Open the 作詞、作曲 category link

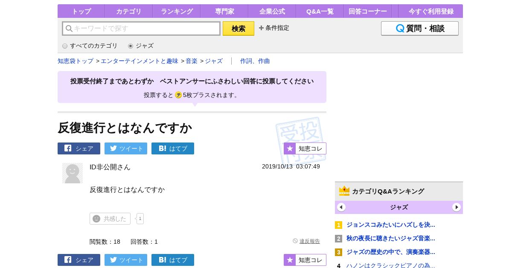point(255,61)
